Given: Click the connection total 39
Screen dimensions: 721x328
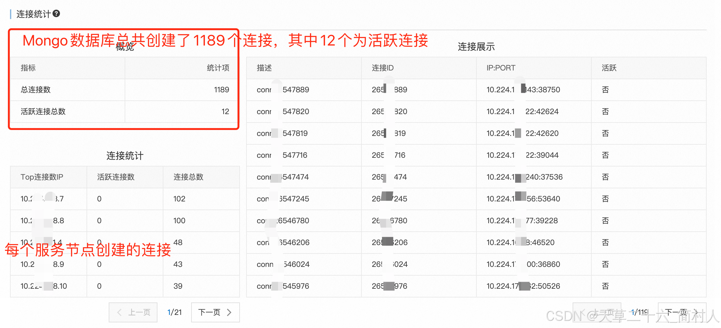Looking at the screenshot, I should point(178,286).
